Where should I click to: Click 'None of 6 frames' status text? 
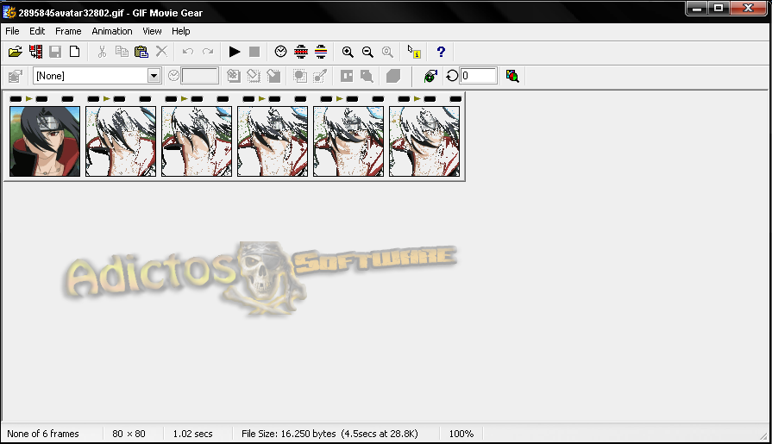[43, 434]
